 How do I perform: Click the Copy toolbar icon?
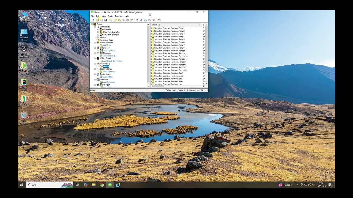145,20
